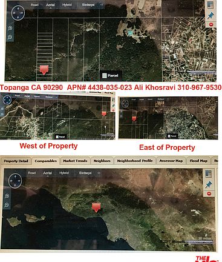Switch top map to Road view
222x262 pixels.
34,5
